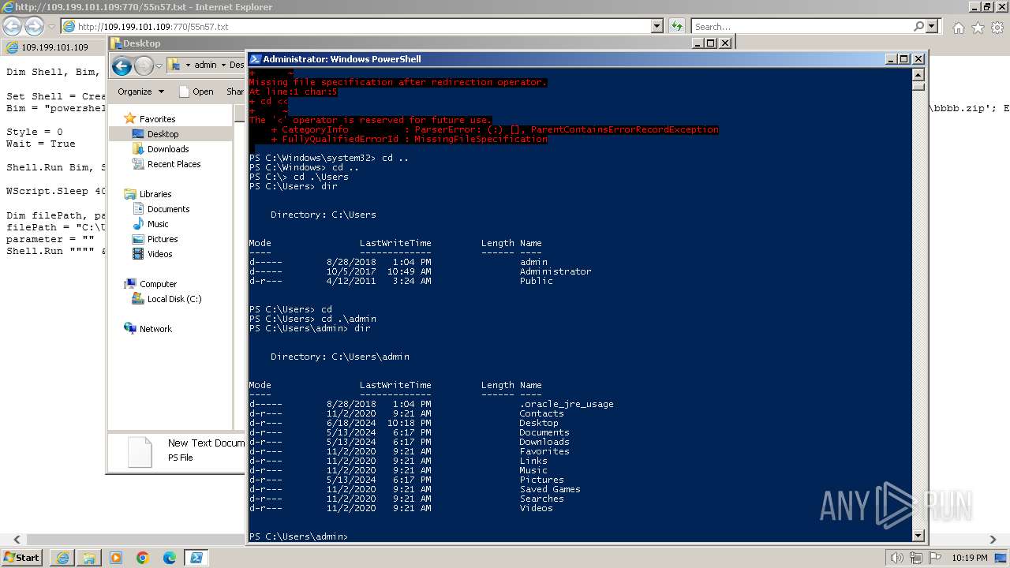Click the 109.199.101.109 browser tab
1010x568 pixels.
54,47
